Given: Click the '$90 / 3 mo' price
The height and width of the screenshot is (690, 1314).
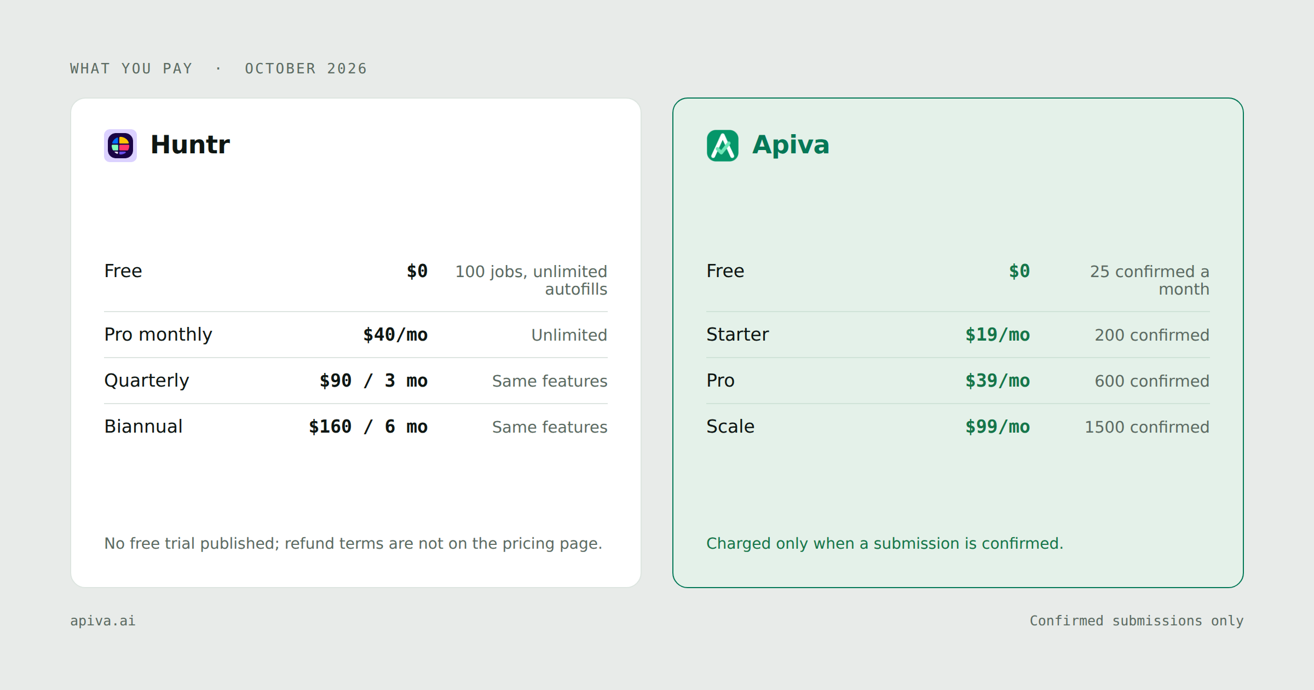Looking at the screenshot, I should [x=373, y=381].
